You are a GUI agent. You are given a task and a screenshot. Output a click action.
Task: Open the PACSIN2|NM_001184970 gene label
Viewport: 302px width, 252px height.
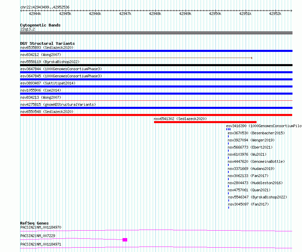41,227
